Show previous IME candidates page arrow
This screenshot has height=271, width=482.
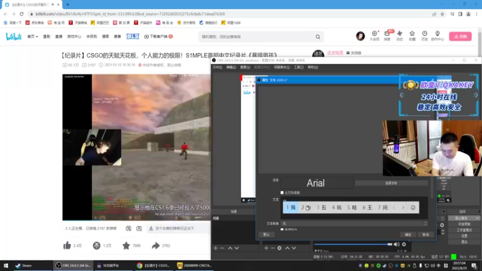coord(394,208)
